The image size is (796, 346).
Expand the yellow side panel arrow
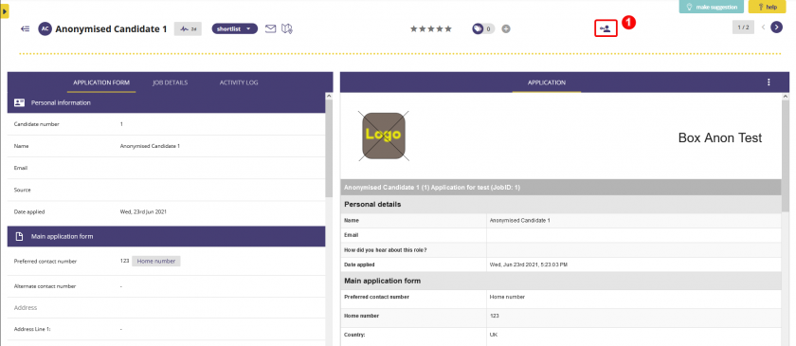4,10
